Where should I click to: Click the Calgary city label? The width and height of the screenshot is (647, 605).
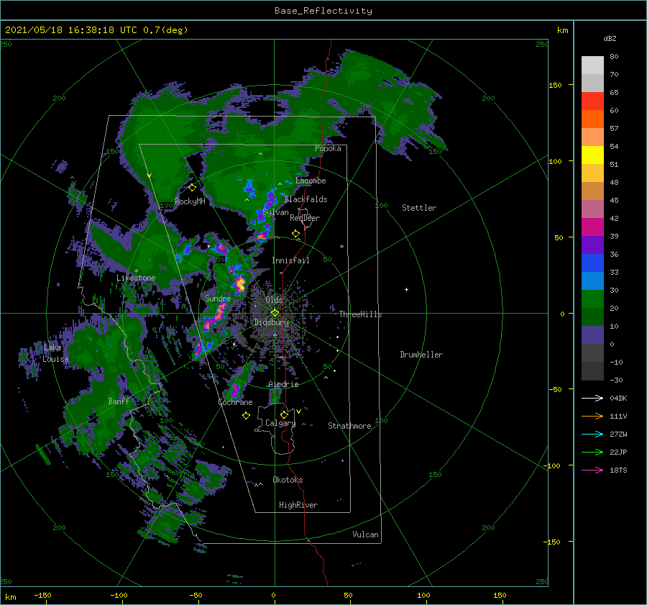280,423
